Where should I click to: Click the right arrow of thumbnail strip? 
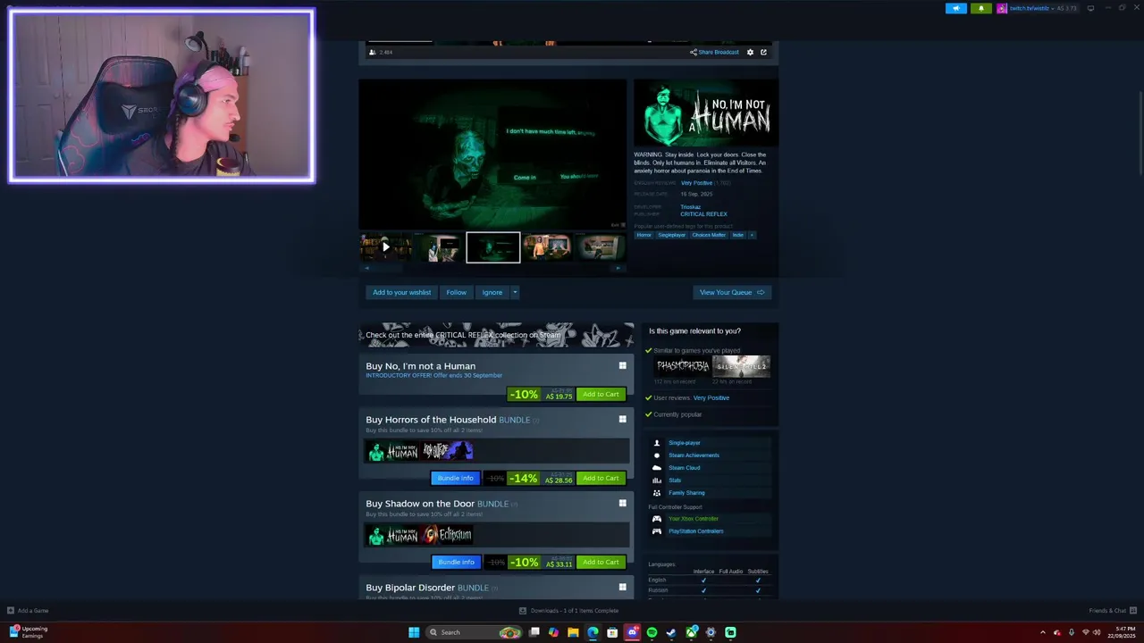click(x=618, y=268)
